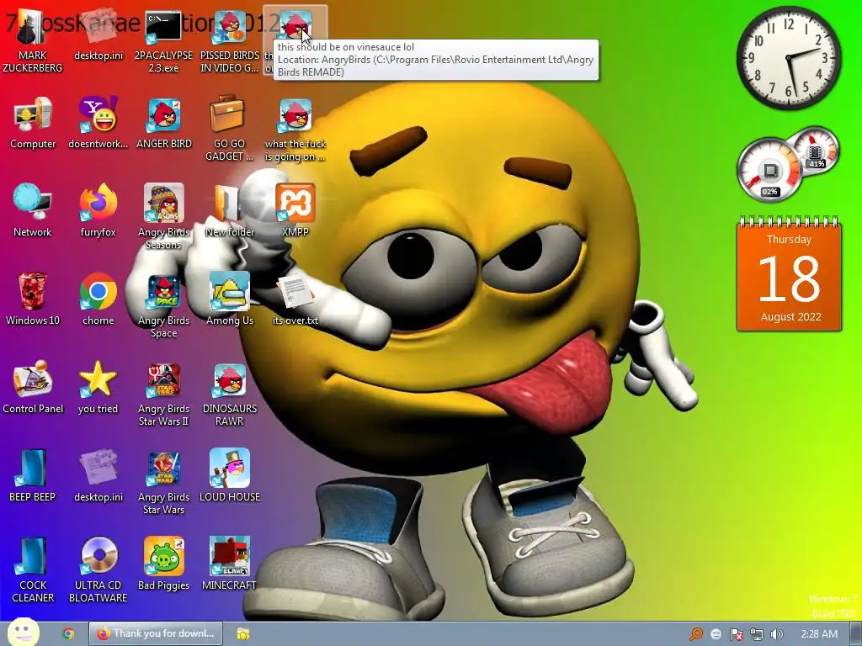Open the file explorer taskbar icon
This screenshot has width=862, height=646.
[x=242, y=634]
